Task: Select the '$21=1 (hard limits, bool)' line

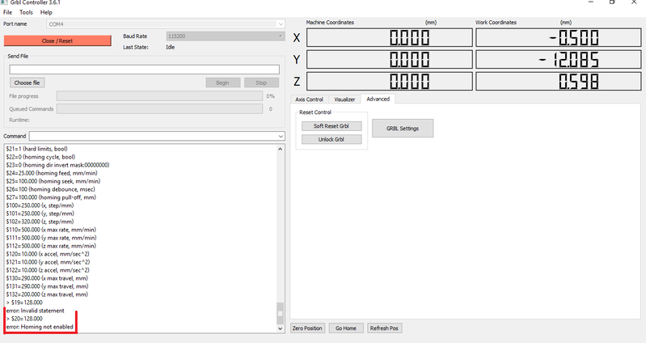Action: click(x=36, y=149)
